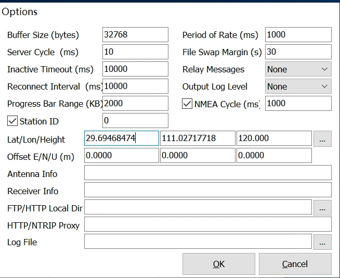Click the Lat/Lon/Height browse ellipsis button
The image size is (340, 278).
coord(322,138)
